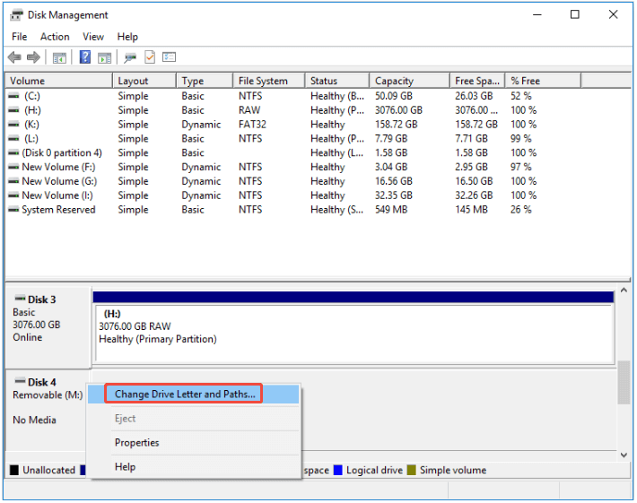This screenshot has width=637, height=503.
Task: Open Help via the blue question-mark icon
Action: pyautogui.click(x=85, y=57)
